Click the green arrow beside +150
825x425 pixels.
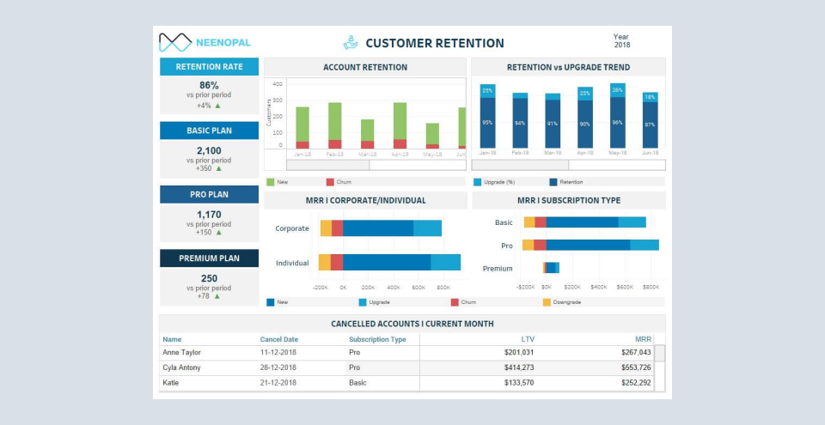coord(219,233)
